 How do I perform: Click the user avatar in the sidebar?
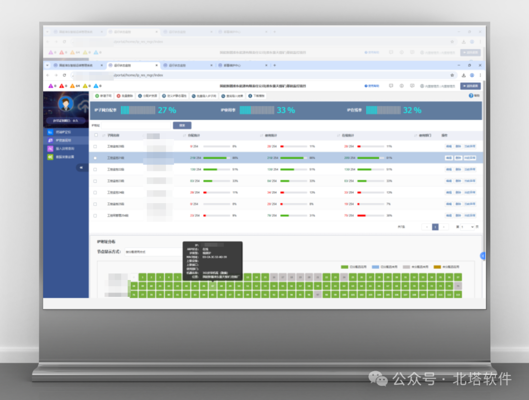(66, 103)
